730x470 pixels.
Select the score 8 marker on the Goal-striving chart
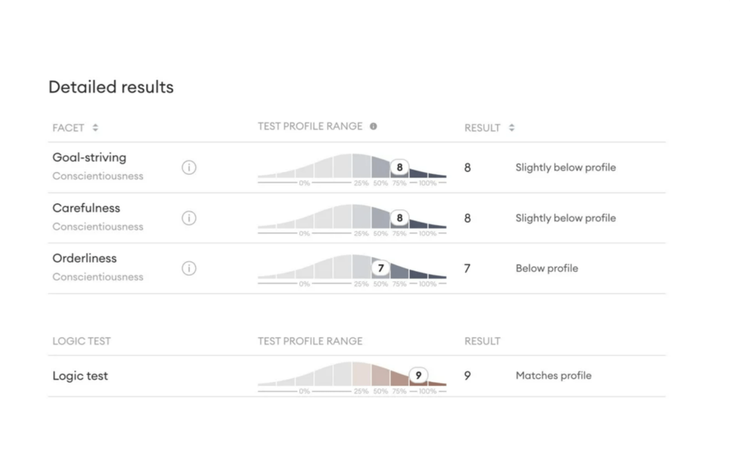pos(399,167)
